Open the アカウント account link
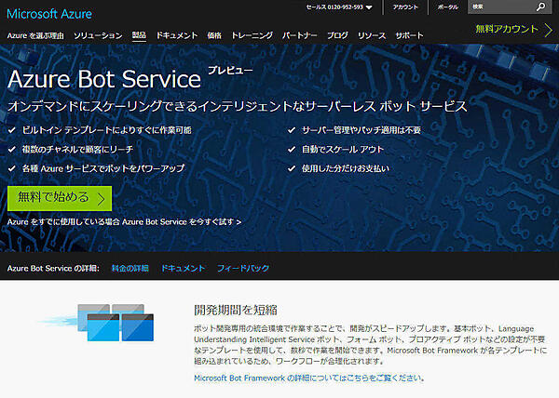The width and height of the screenshot is (559, 398). pyautogui.click(x=405, y=7)
